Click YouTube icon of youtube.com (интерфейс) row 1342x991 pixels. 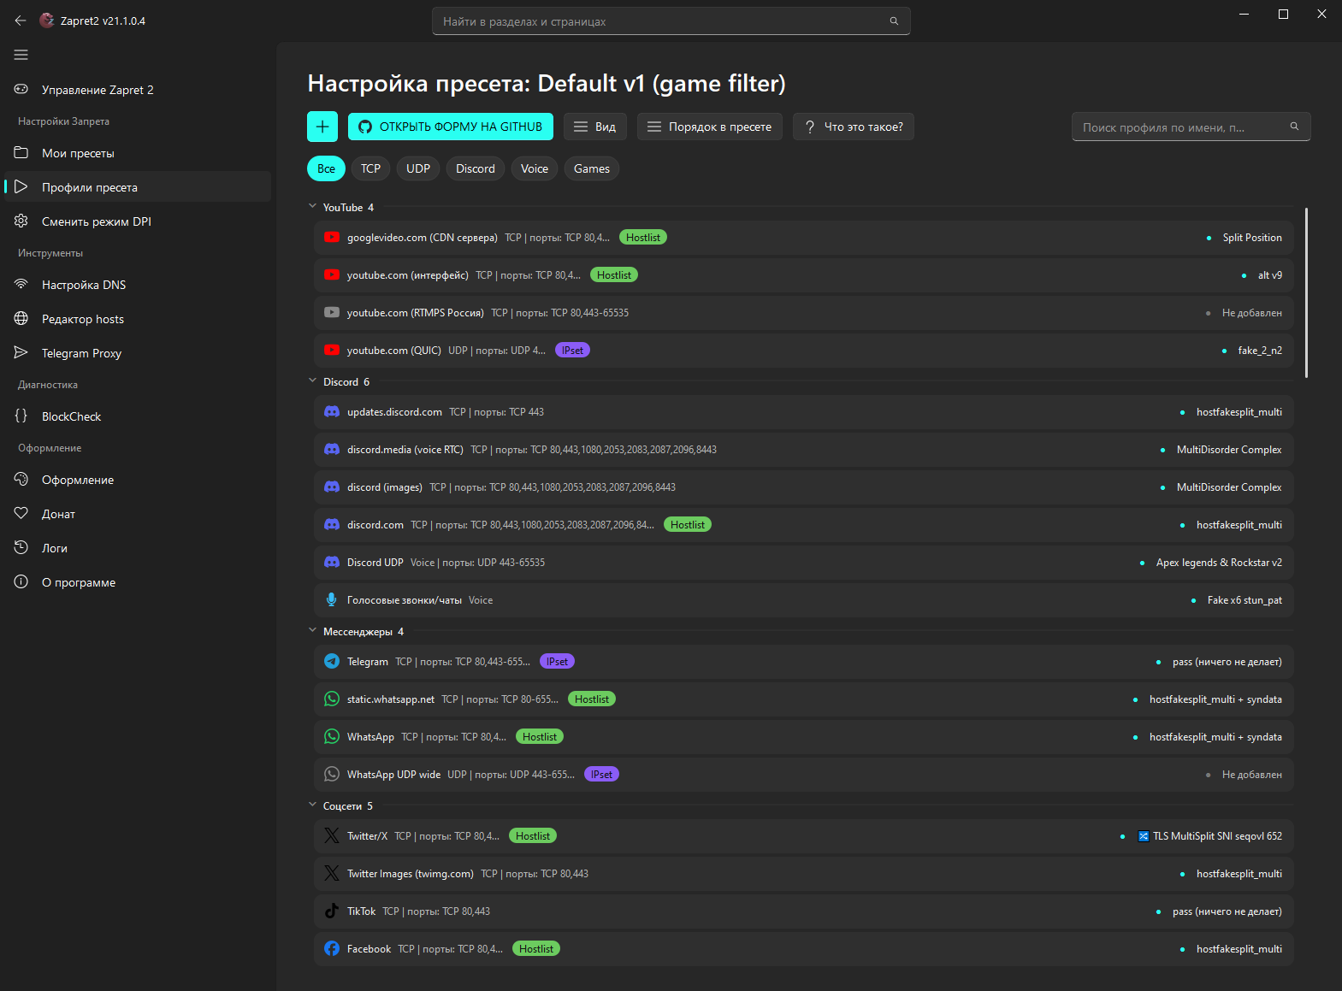tap(332, 275)
